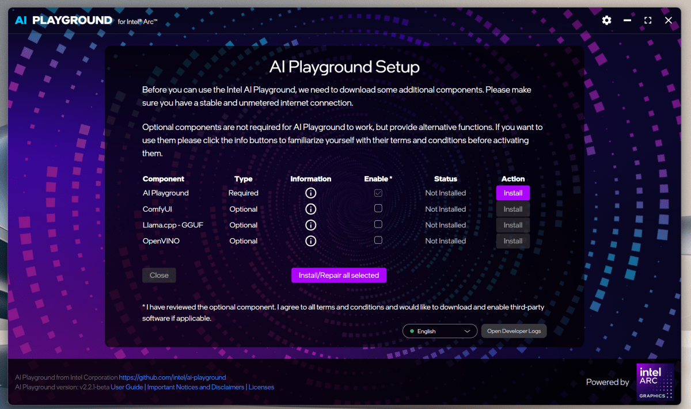
Task: Click Optional type label for ComfyUI
Action: pyautogui.click(x=244, y=209)
